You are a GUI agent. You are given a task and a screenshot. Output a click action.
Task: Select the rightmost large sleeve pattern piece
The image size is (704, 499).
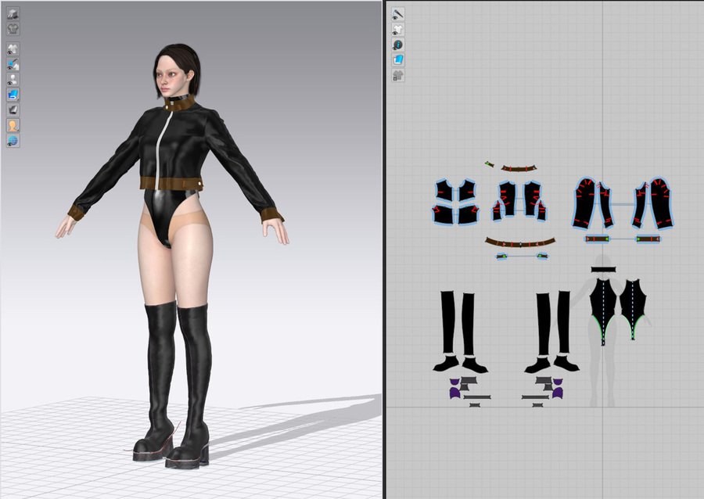(660, 203)
